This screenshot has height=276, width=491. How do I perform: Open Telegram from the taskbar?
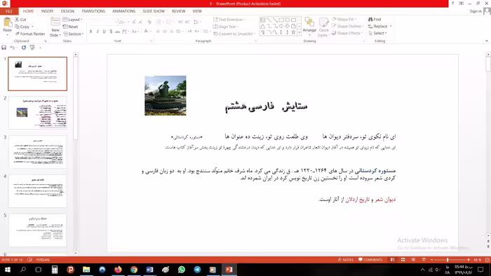click(x=197, y=270)
